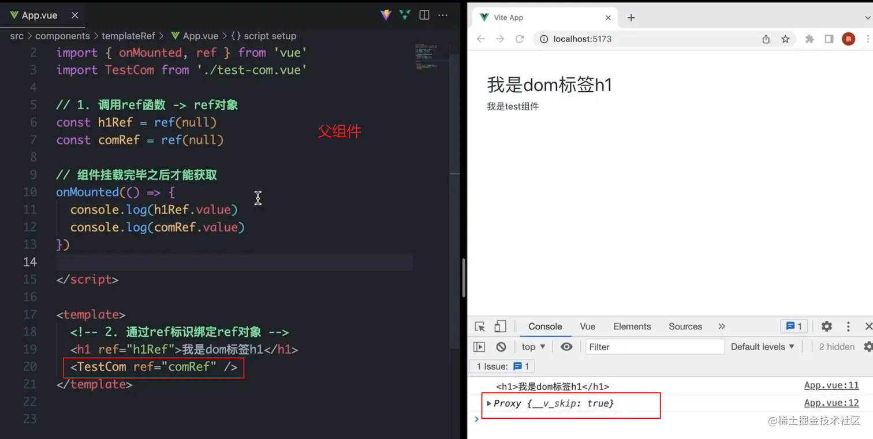This screenshot has width=873, height=439.
Task: Toggle the device toolbar in DevTools
Action: tap(500, 327)
